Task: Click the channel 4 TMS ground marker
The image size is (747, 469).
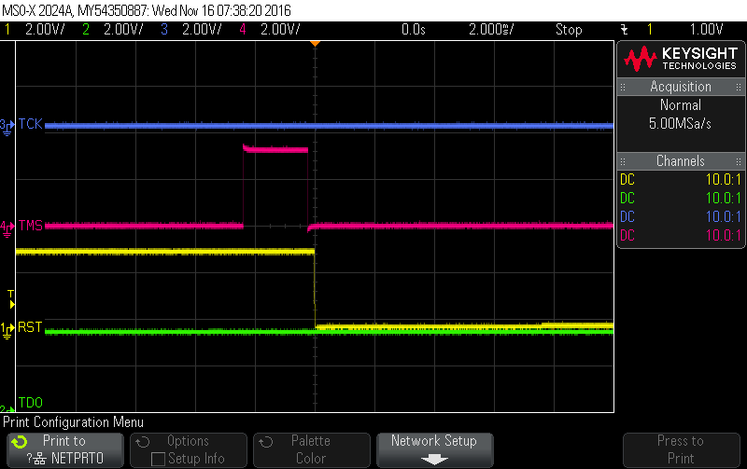Action: pyautogui.click(x=7, y=228)
